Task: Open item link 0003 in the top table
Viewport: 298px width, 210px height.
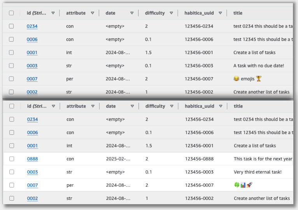Action: pos(32,65)
